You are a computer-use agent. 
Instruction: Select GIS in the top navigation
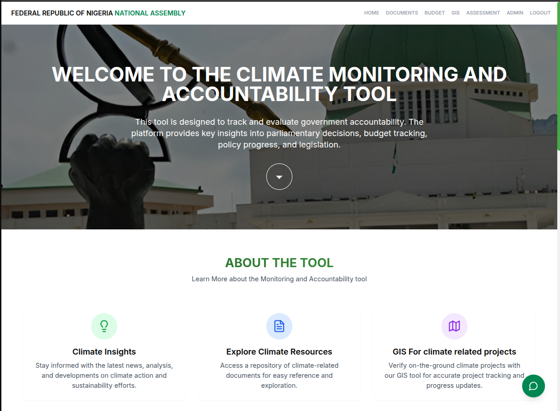[x=455, y=13]
